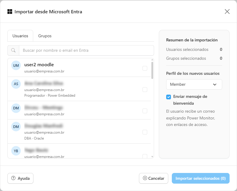237x191 pixels.
Task: Click the question mark icon in Ayuda
Action: click(x=13, y=178)
